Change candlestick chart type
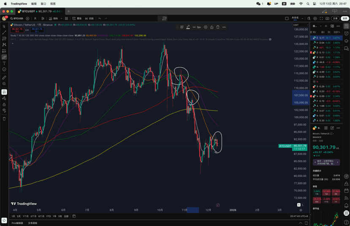This screenshot has height=226, width=350. (x=43, y=19)
